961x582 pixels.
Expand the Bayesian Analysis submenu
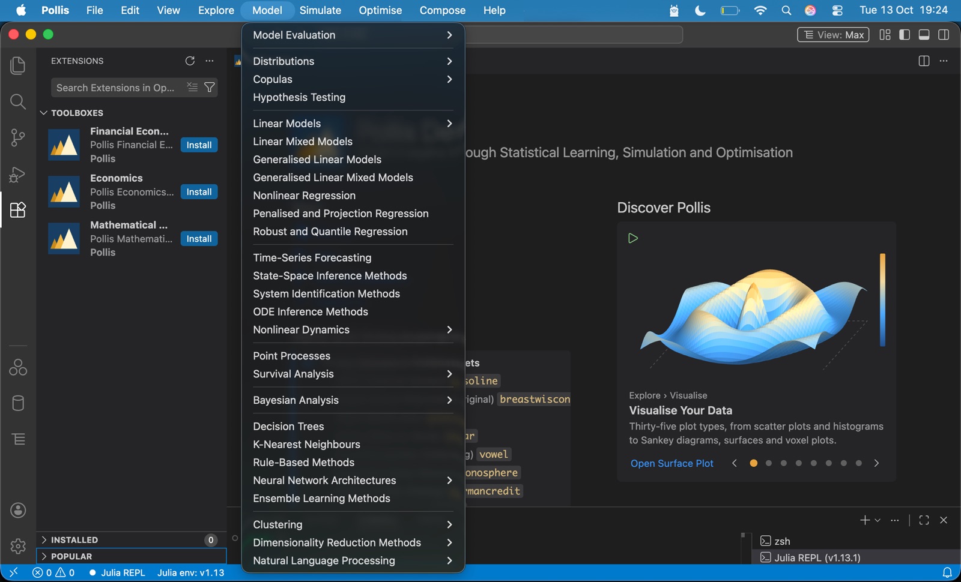353,400
